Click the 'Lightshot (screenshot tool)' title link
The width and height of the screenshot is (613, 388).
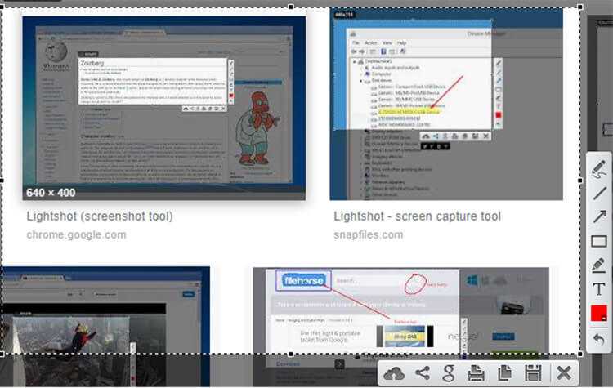click(100, 216)
